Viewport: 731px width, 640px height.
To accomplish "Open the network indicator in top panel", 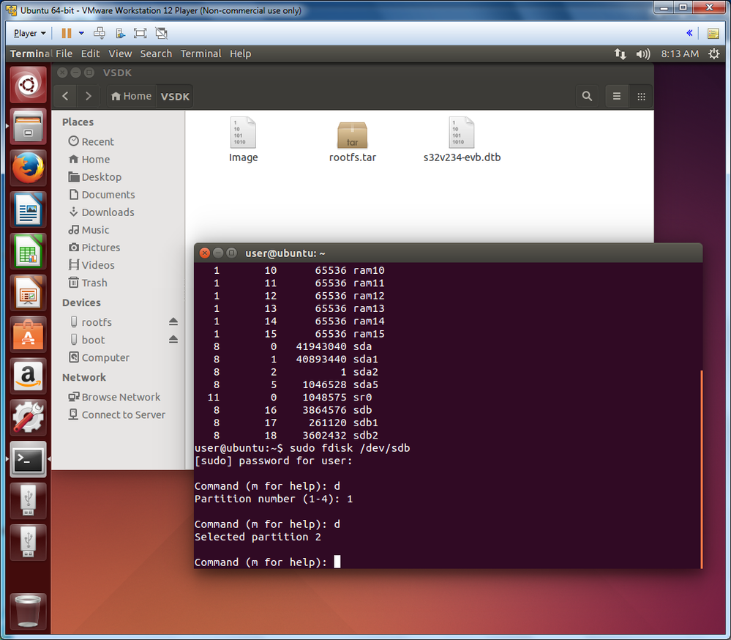I will (620, 54).
